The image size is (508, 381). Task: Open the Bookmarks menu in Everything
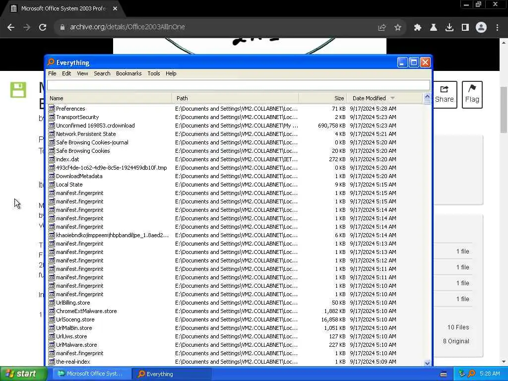pyautogui.click(x=128, y=73)
